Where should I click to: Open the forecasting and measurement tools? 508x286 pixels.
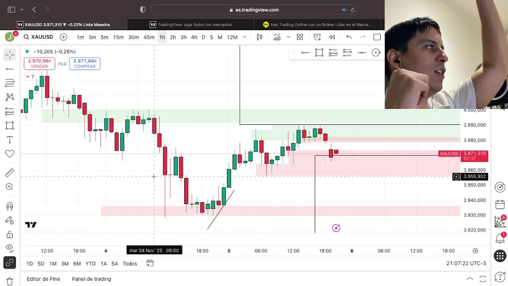tap(10, 111)
